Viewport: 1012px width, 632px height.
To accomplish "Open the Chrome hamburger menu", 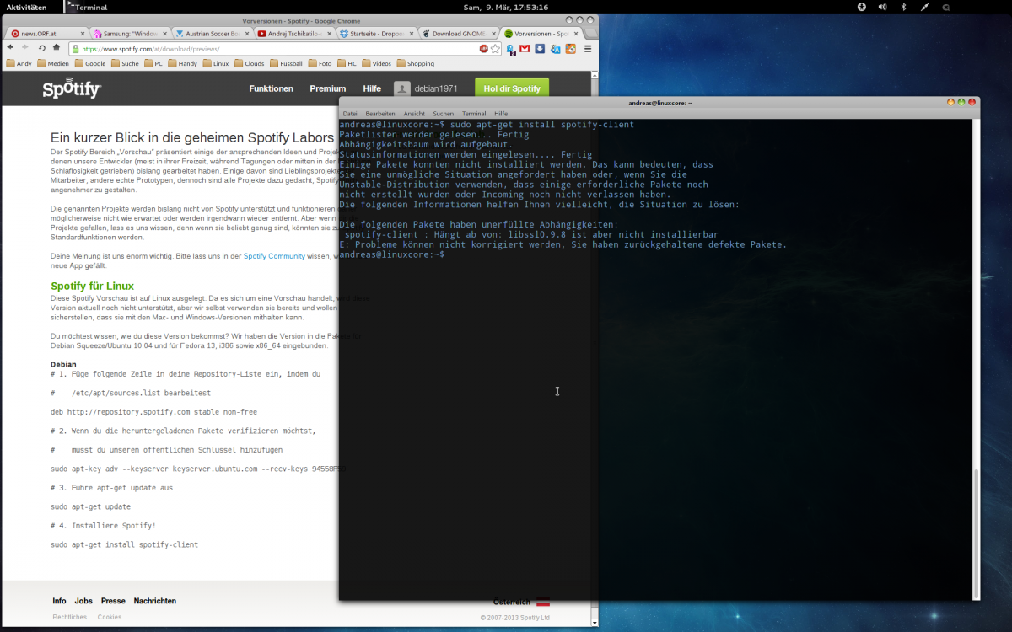I will (x=588, y=49).
